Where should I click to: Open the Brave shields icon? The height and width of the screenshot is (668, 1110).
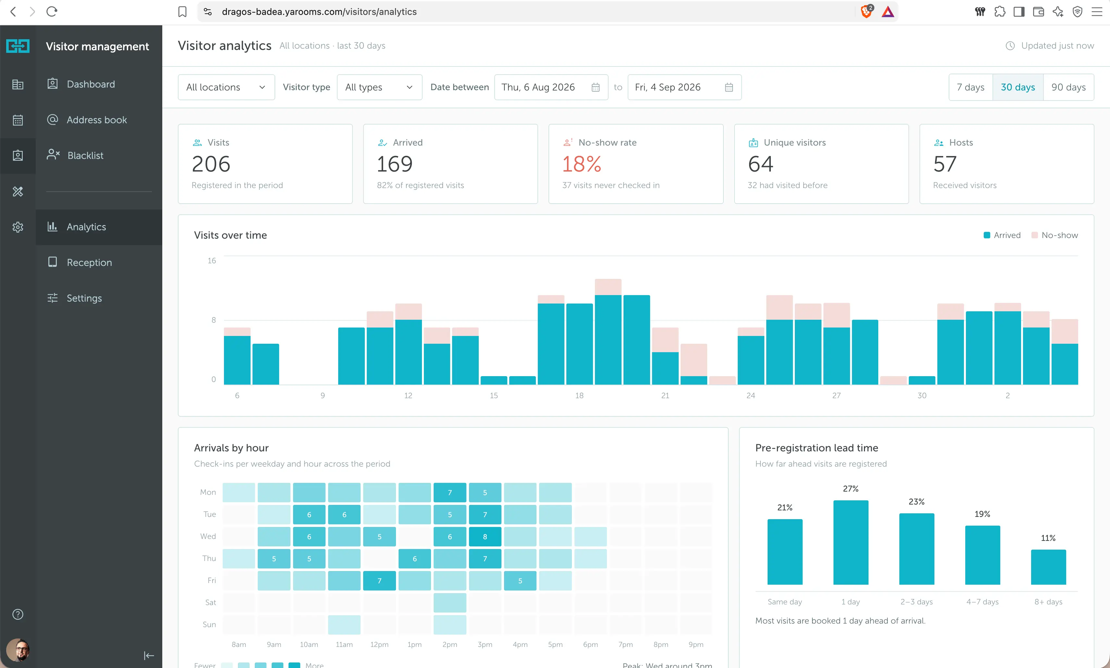pos(866,11)
